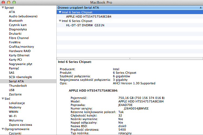Click the BSD name disk0
Screen dimensions: 203x135
point(122,126)
